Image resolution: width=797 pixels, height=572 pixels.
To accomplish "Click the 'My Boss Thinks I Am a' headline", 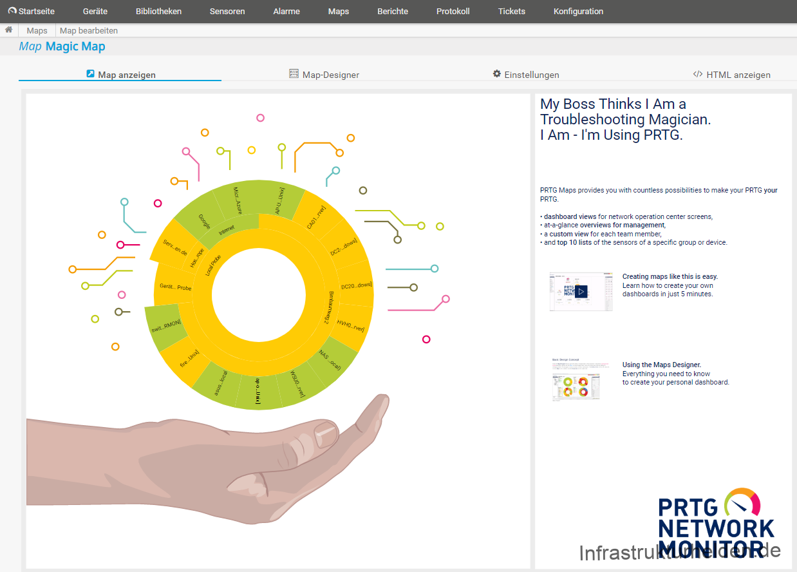I will coord(613,104).
